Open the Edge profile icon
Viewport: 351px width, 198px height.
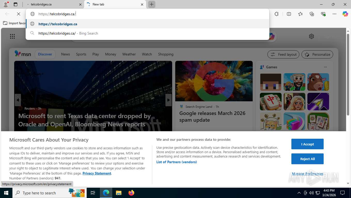point(6,4)
